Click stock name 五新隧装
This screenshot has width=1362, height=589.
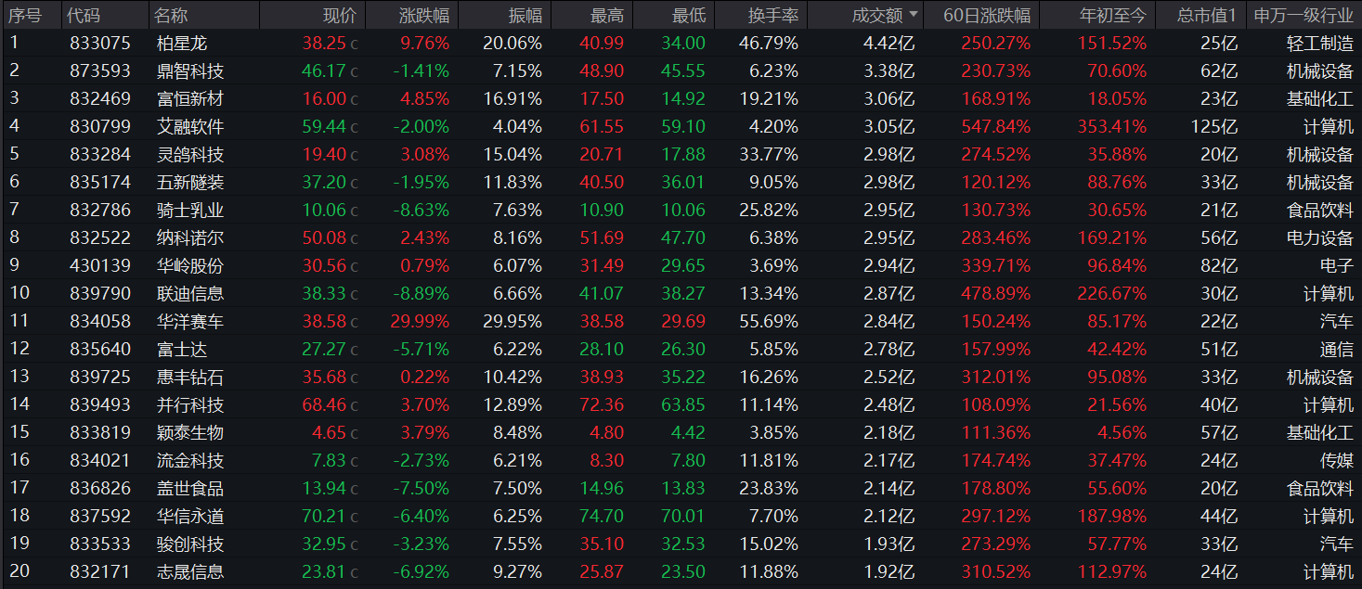(x=190, y=182)
